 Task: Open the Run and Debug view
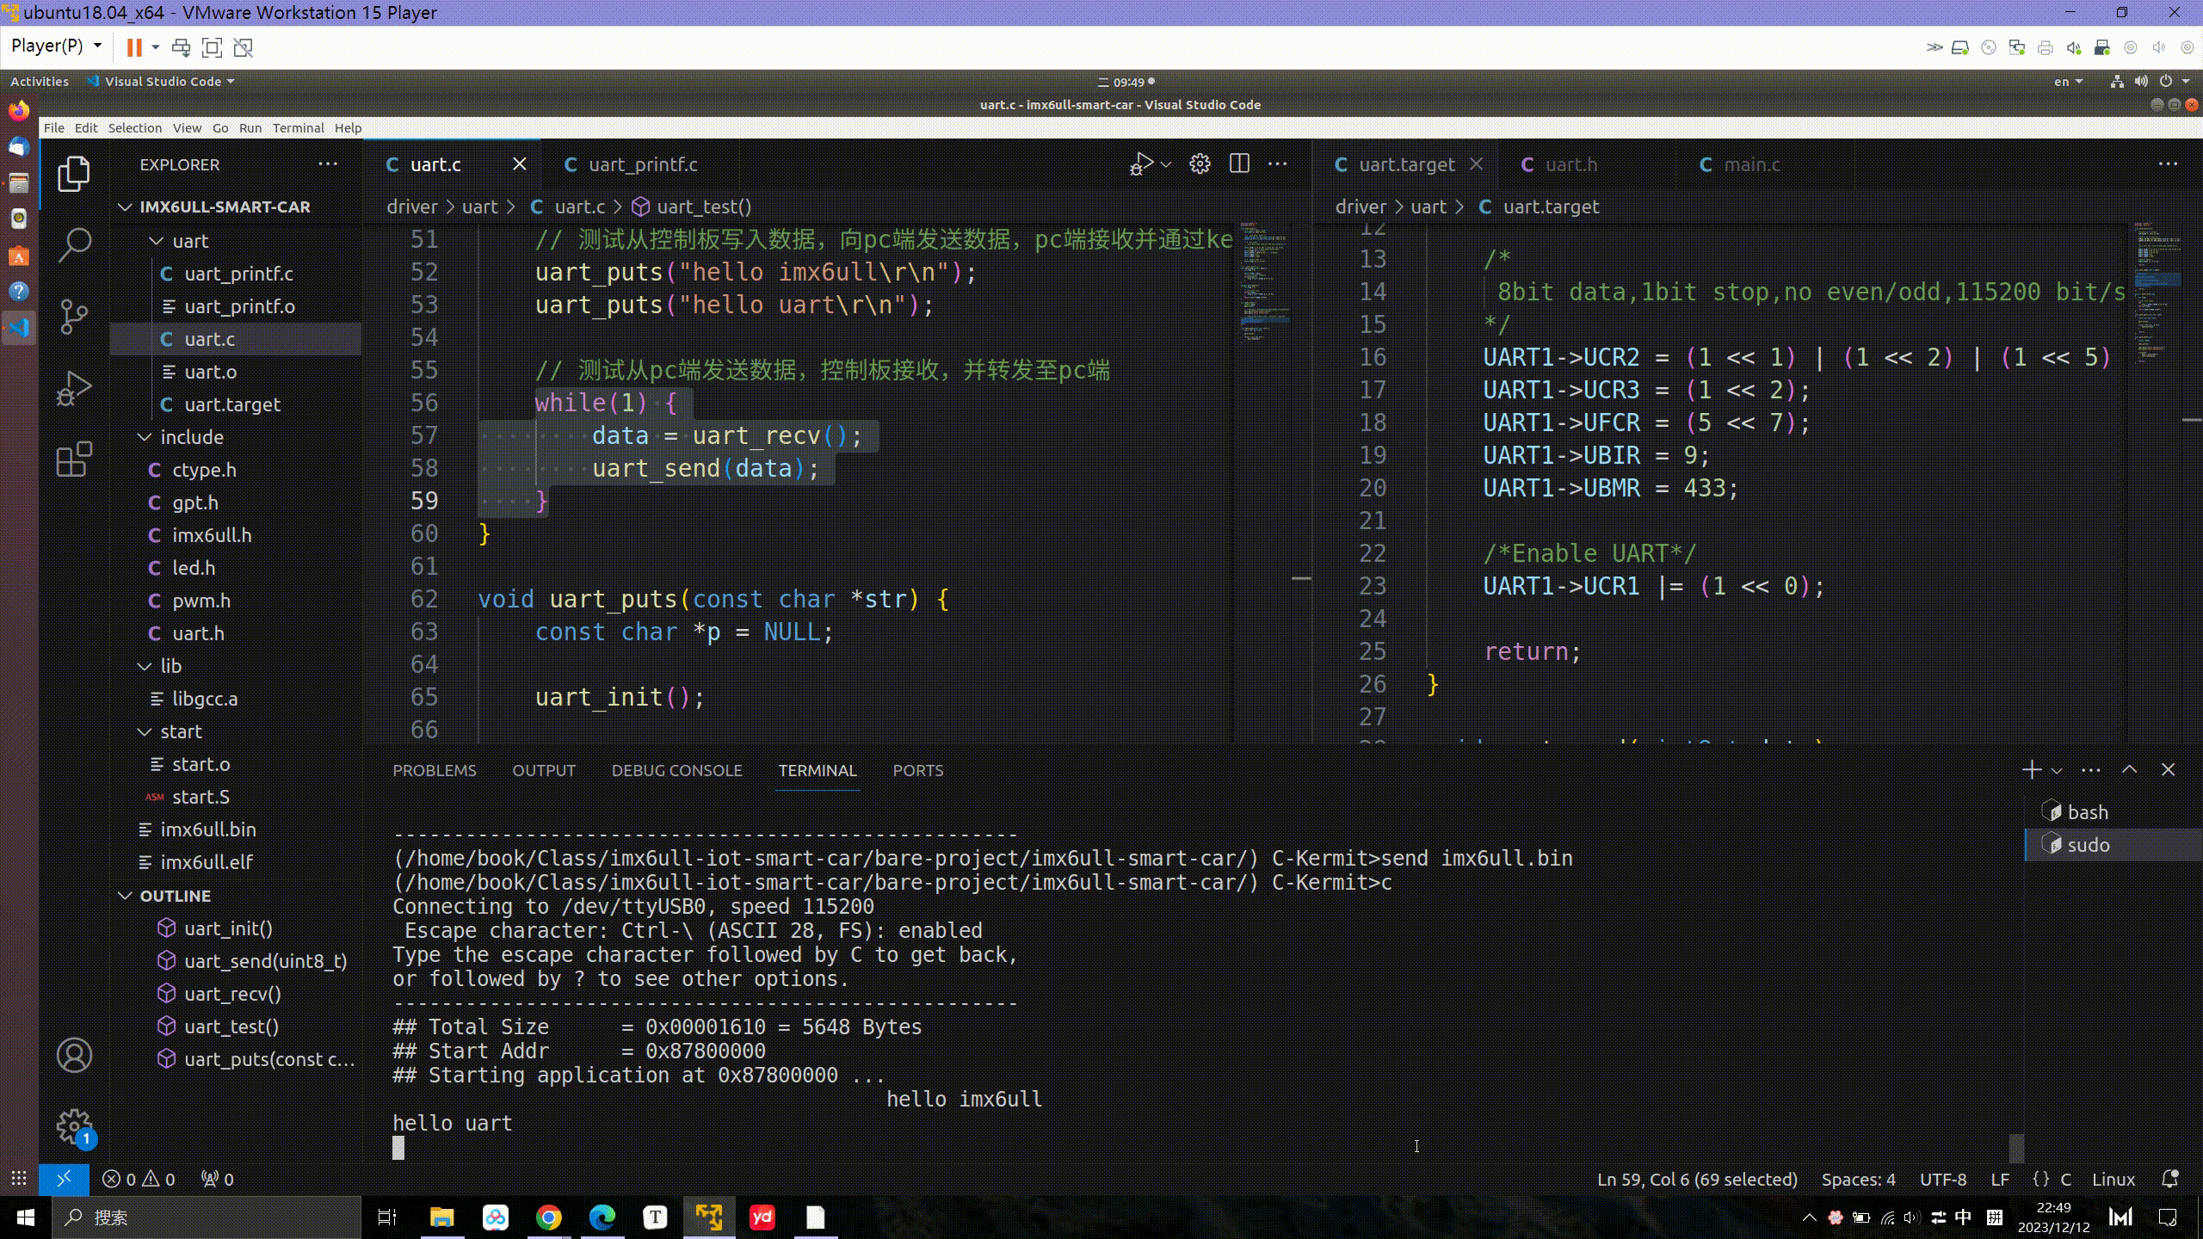(74, 388)
